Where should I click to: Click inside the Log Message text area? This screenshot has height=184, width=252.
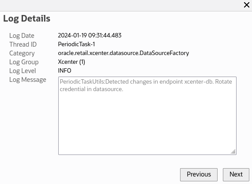(147, 116)
